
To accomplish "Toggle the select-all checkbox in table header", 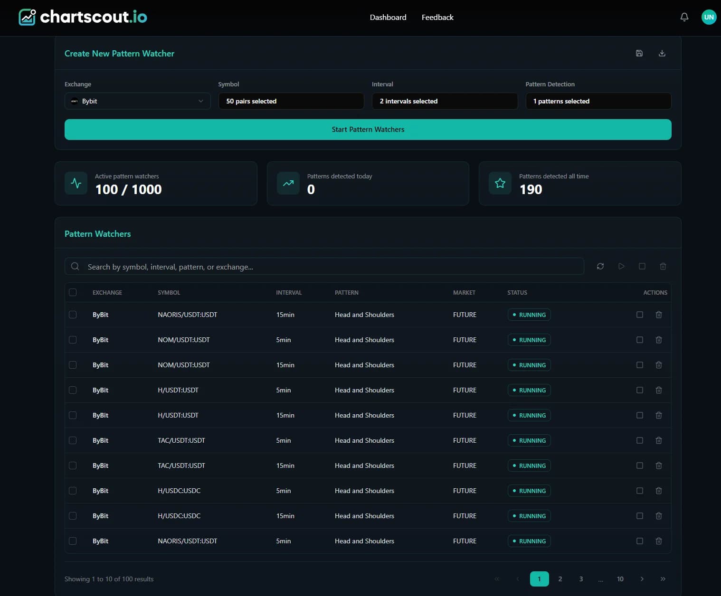I will [x=73, y=292].
